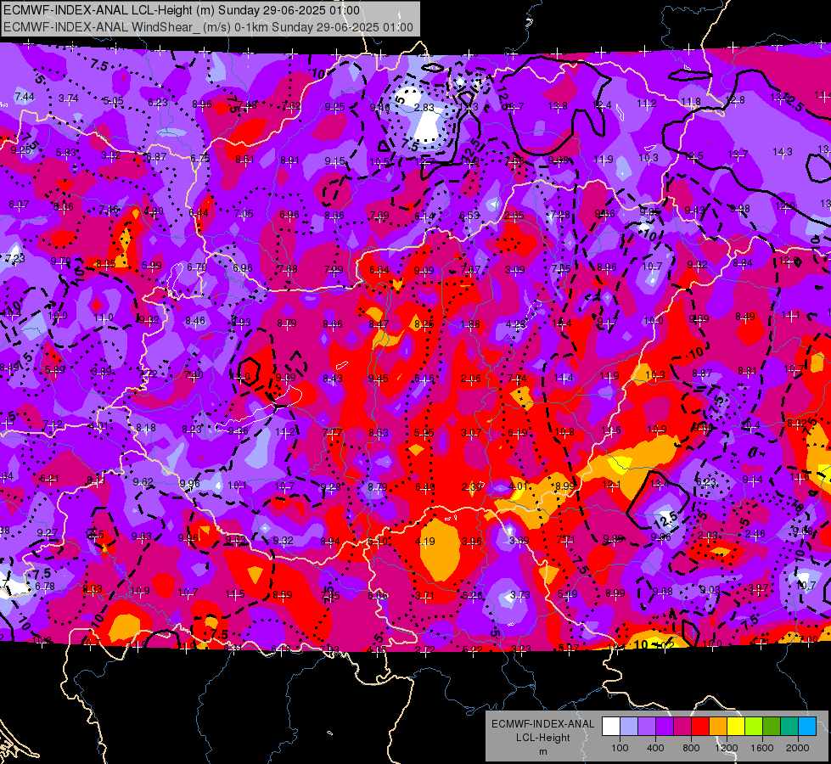The image size is (831, 764).
Task: Click the 1600 legend scale label
Action: 762,748
